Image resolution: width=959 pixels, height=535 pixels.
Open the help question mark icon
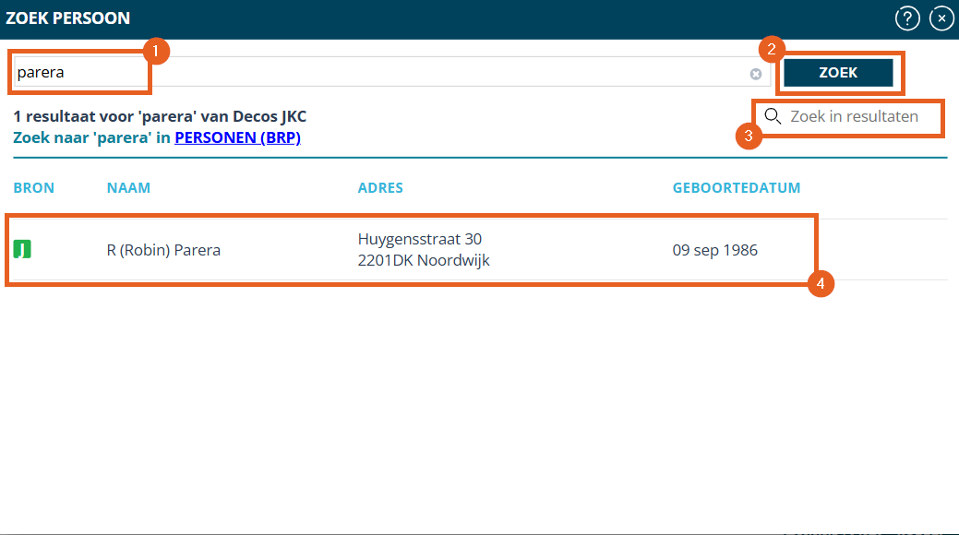click(x=907, y=18)
